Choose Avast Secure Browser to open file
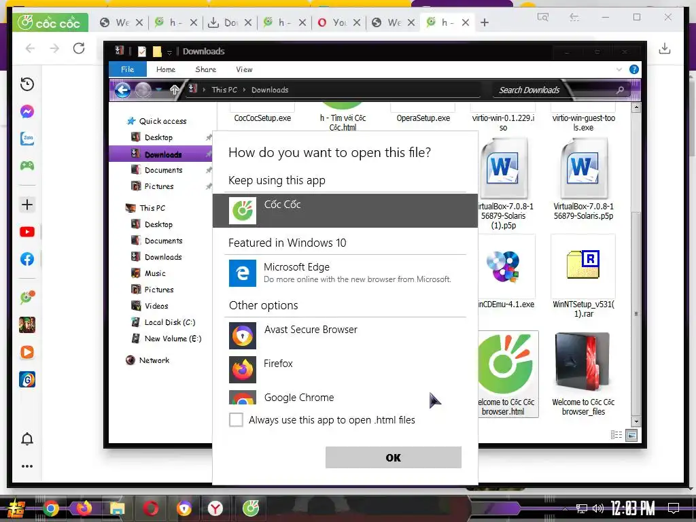 click(x=345, y=335)
